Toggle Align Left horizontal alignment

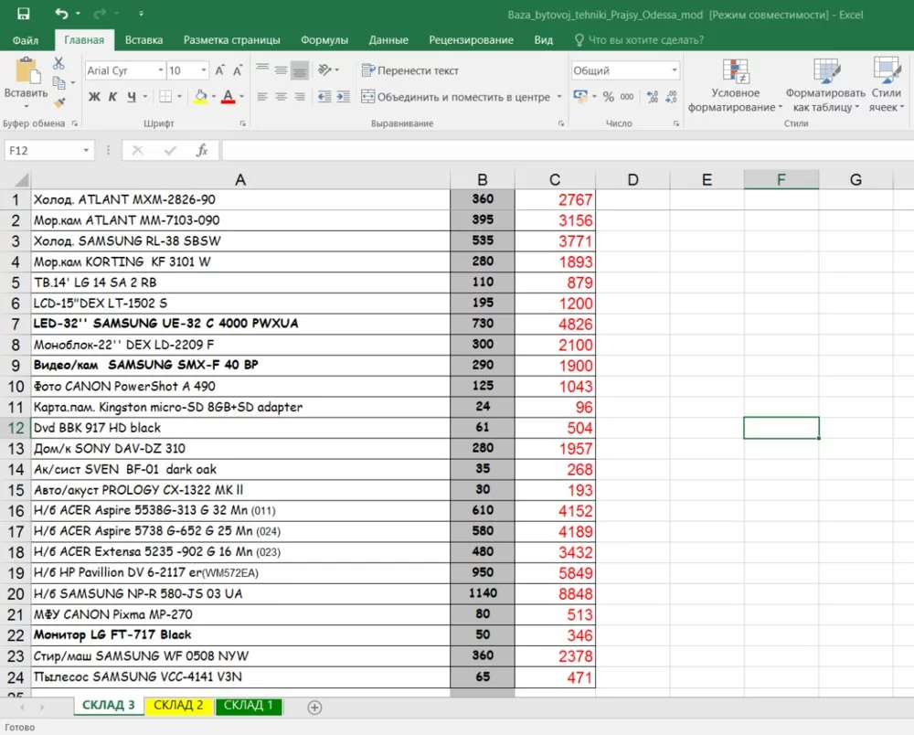(x=263, y=97)
